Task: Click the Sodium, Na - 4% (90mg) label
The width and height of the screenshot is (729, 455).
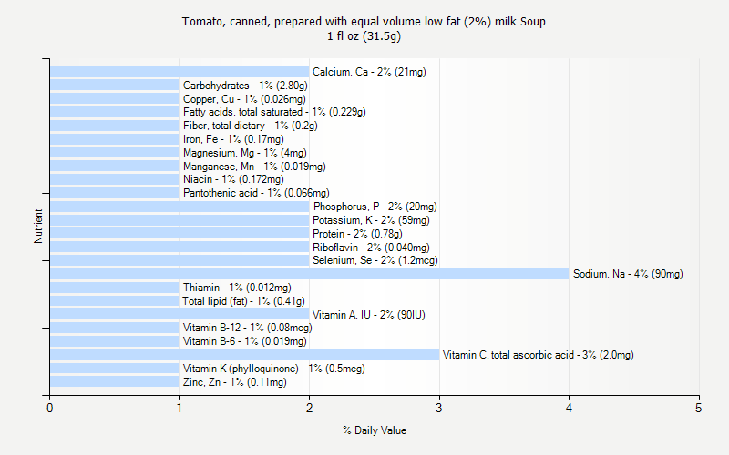Action: click(x=628, y=274)
